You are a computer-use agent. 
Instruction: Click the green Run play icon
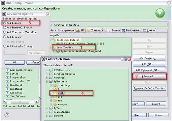coord(160,13)
